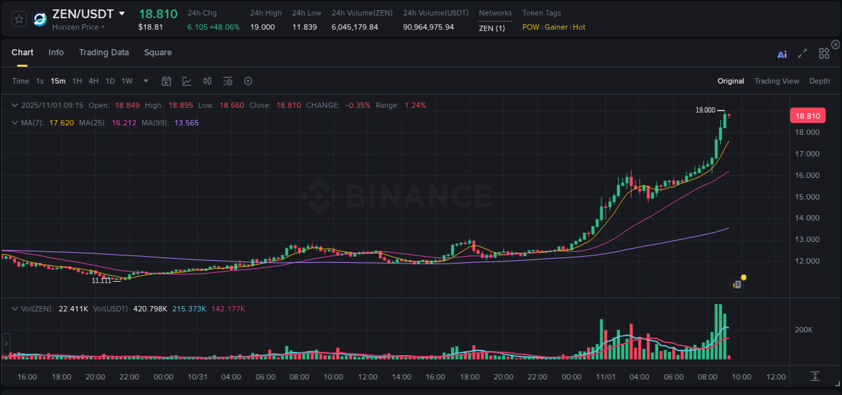Viewport: 842px width, 395px height.
Task: Click the favorite star icon next to ZEN/USDT
Action: [x=18, y=19]
